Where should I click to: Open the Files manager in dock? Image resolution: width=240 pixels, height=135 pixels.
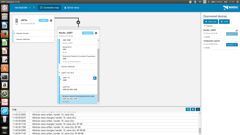4,17
